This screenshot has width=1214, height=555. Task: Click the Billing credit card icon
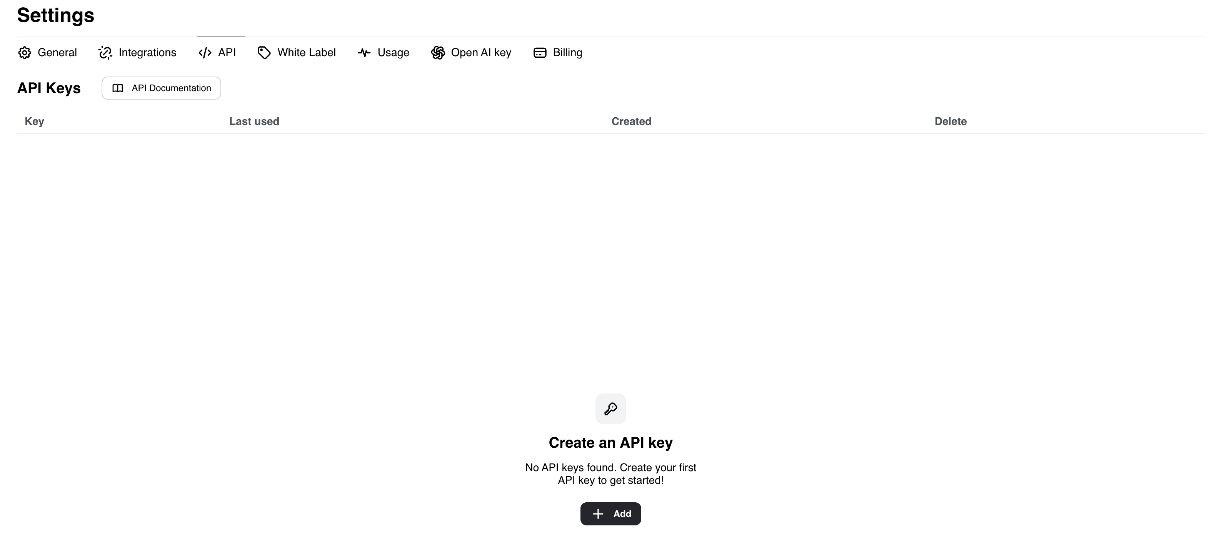(x=540, y=52)
